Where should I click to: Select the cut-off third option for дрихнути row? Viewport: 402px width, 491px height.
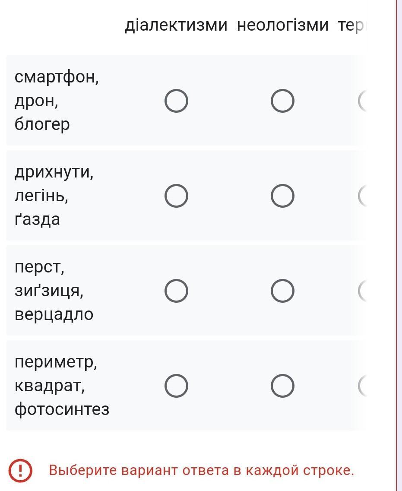click(363, 196)
